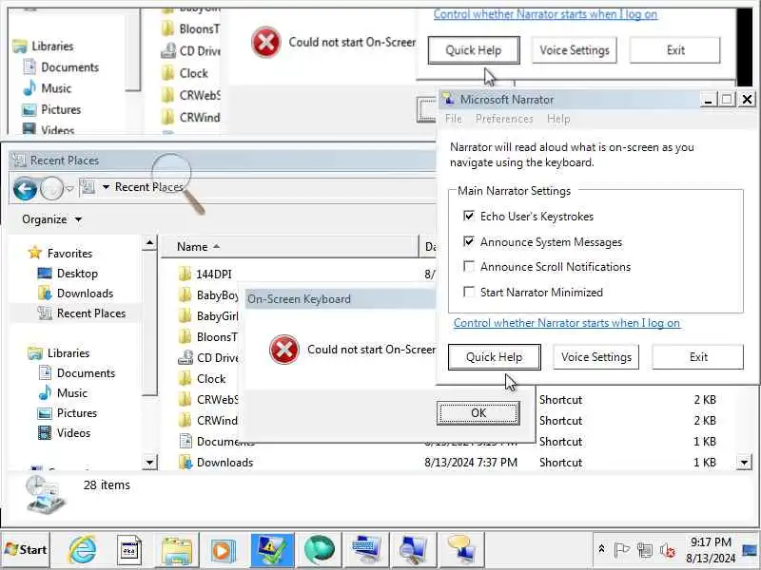Click the '8/13/2024 7:37 PM' date cell
This screenshot has width=761, height=570.
(471, 463)
